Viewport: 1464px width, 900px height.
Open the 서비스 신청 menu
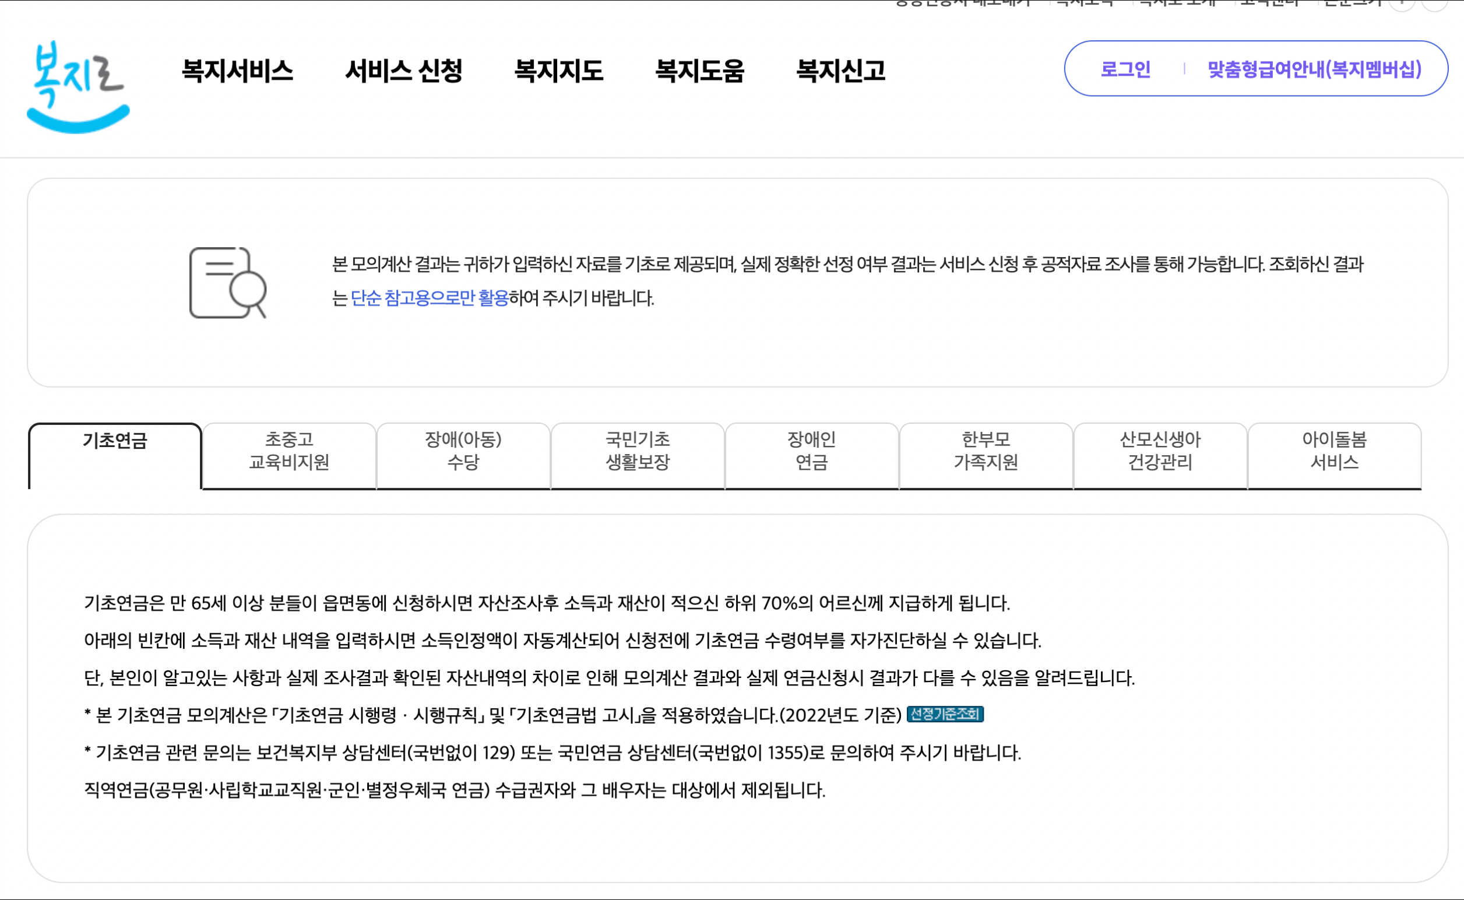click(x=403, y=71)
